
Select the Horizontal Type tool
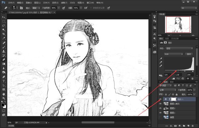point(4,81)
